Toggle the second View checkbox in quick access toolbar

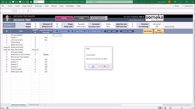click(20, 2)
